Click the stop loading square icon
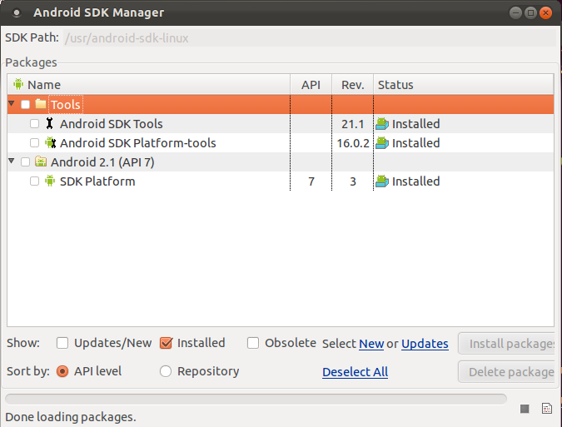The width and height of the screenshot is (562, 427). (x=525, y=409)
